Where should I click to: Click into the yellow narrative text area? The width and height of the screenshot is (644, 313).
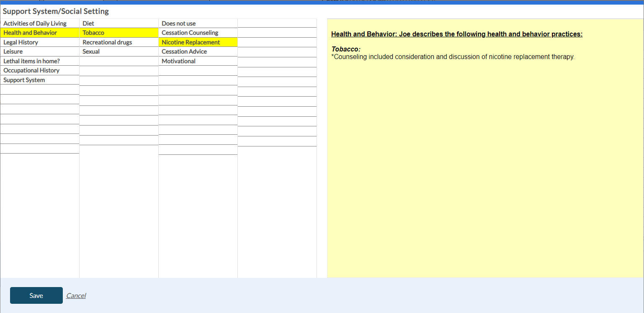(x=485, y=167)
